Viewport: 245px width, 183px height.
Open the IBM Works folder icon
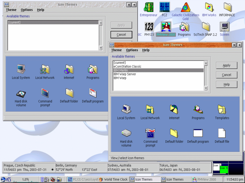tap(209, 7)
